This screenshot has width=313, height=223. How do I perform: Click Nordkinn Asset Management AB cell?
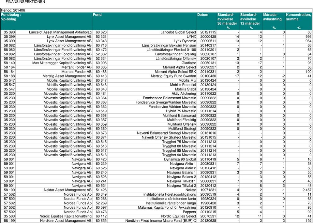pyautogui.click(x=53, y=221)
